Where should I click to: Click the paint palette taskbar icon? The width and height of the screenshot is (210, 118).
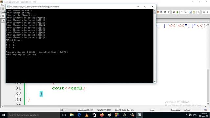click(109, 115)
